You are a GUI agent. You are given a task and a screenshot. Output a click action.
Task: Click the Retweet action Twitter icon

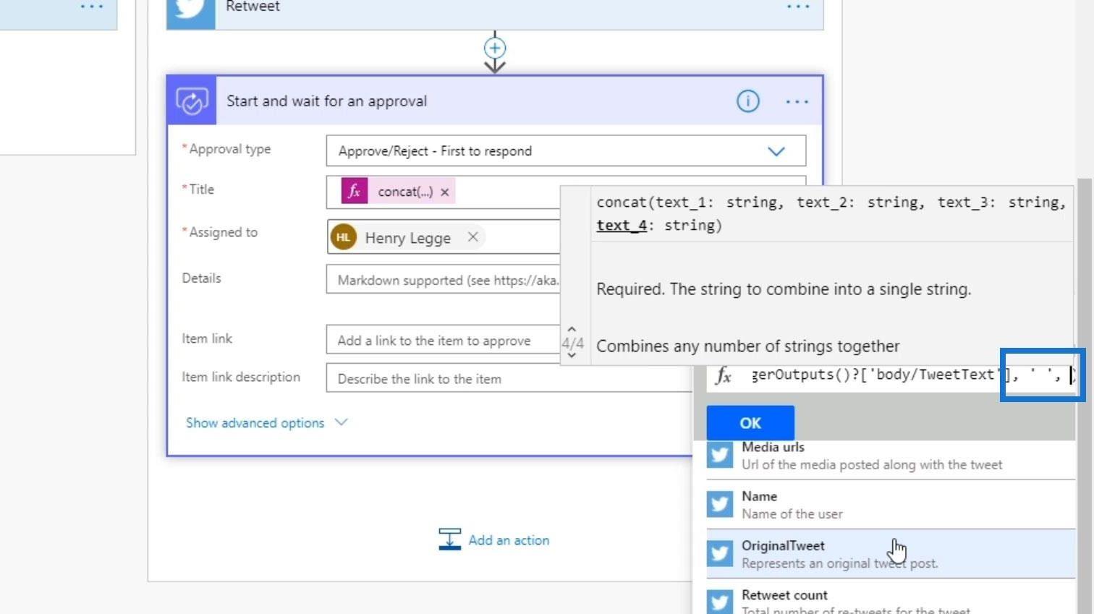point(191,13)
